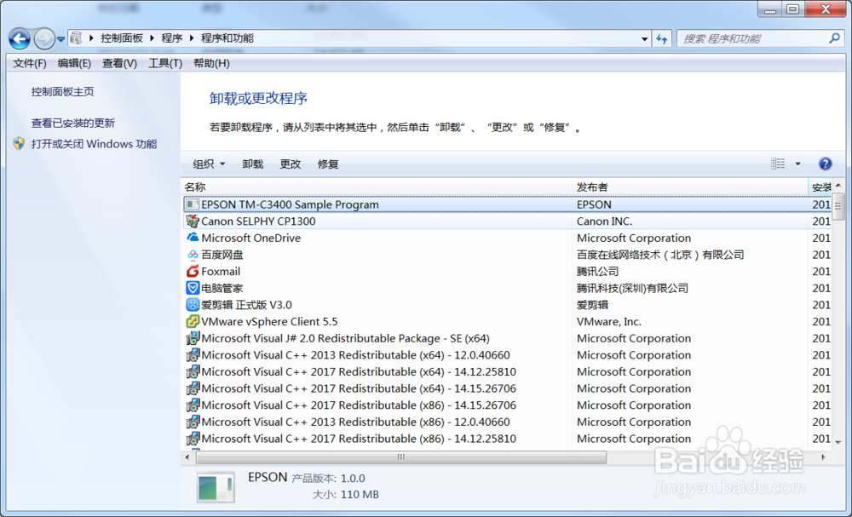Screen dimensions: 852x517
Task: Select Visual C++ 2017 (x86) 14.12.25810 icon
Action: click(192, 439)
